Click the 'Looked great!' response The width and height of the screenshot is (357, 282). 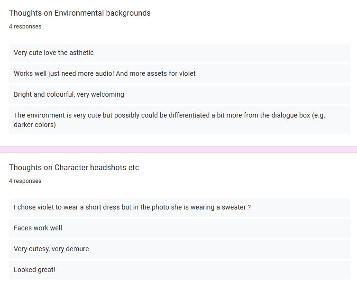(179, 270)
